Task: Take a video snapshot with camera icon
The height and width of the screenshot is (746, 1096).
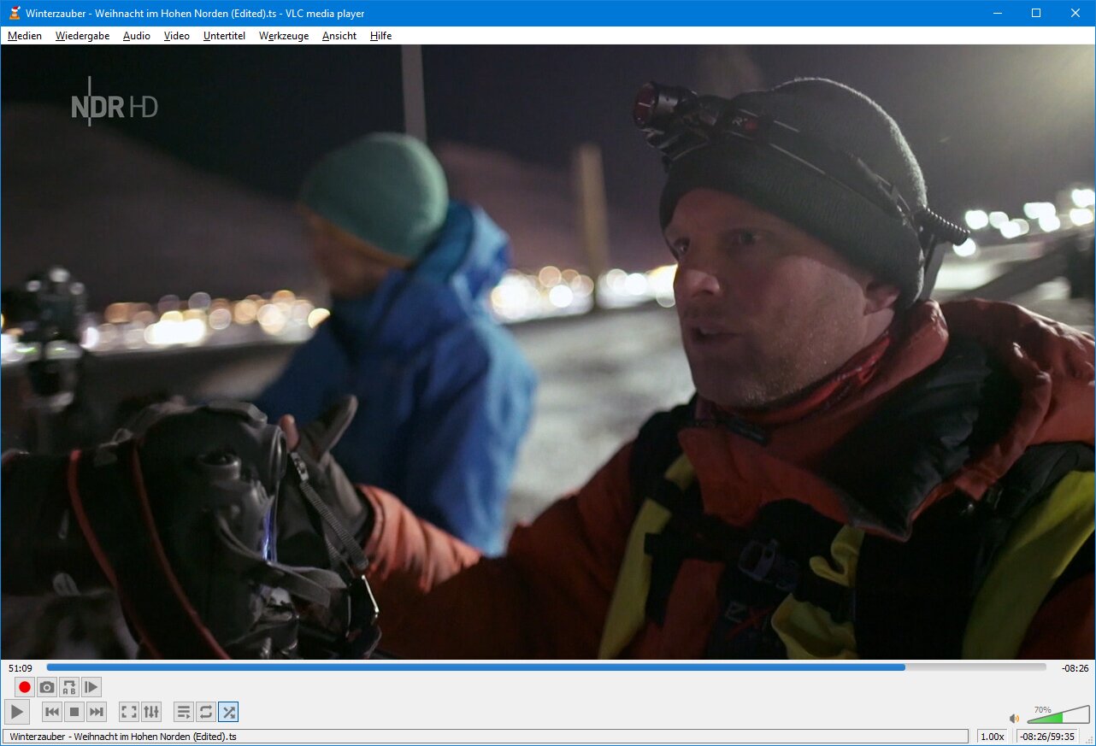Action: (x=47, y=687)
